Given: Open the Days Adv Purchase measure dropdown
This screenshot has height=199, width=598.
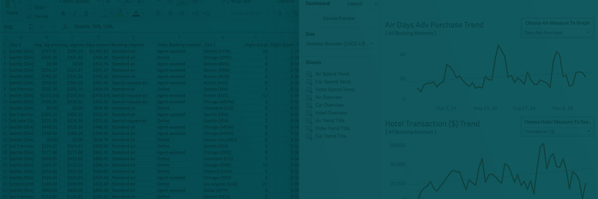Looking at the screenshot, I should pos(557,33).
